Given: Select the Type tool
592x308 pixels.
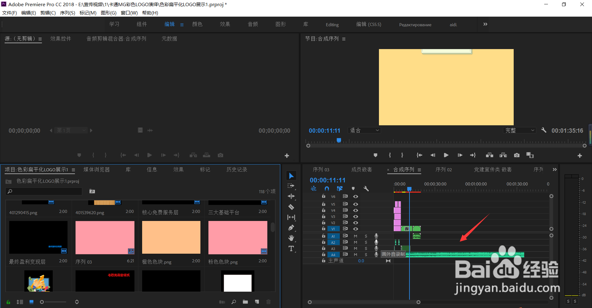Looking at the screenshot, I should point(291,248).
